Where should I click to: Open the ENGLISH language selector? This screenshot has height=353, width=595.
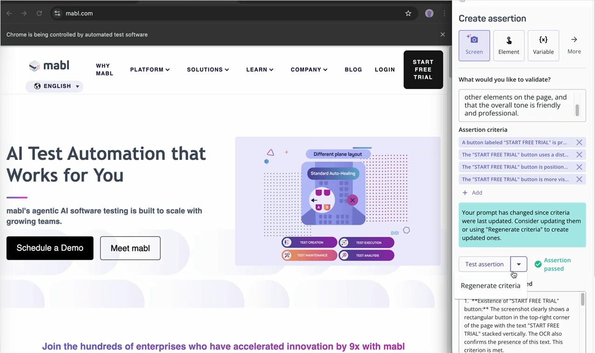(55, 86)
